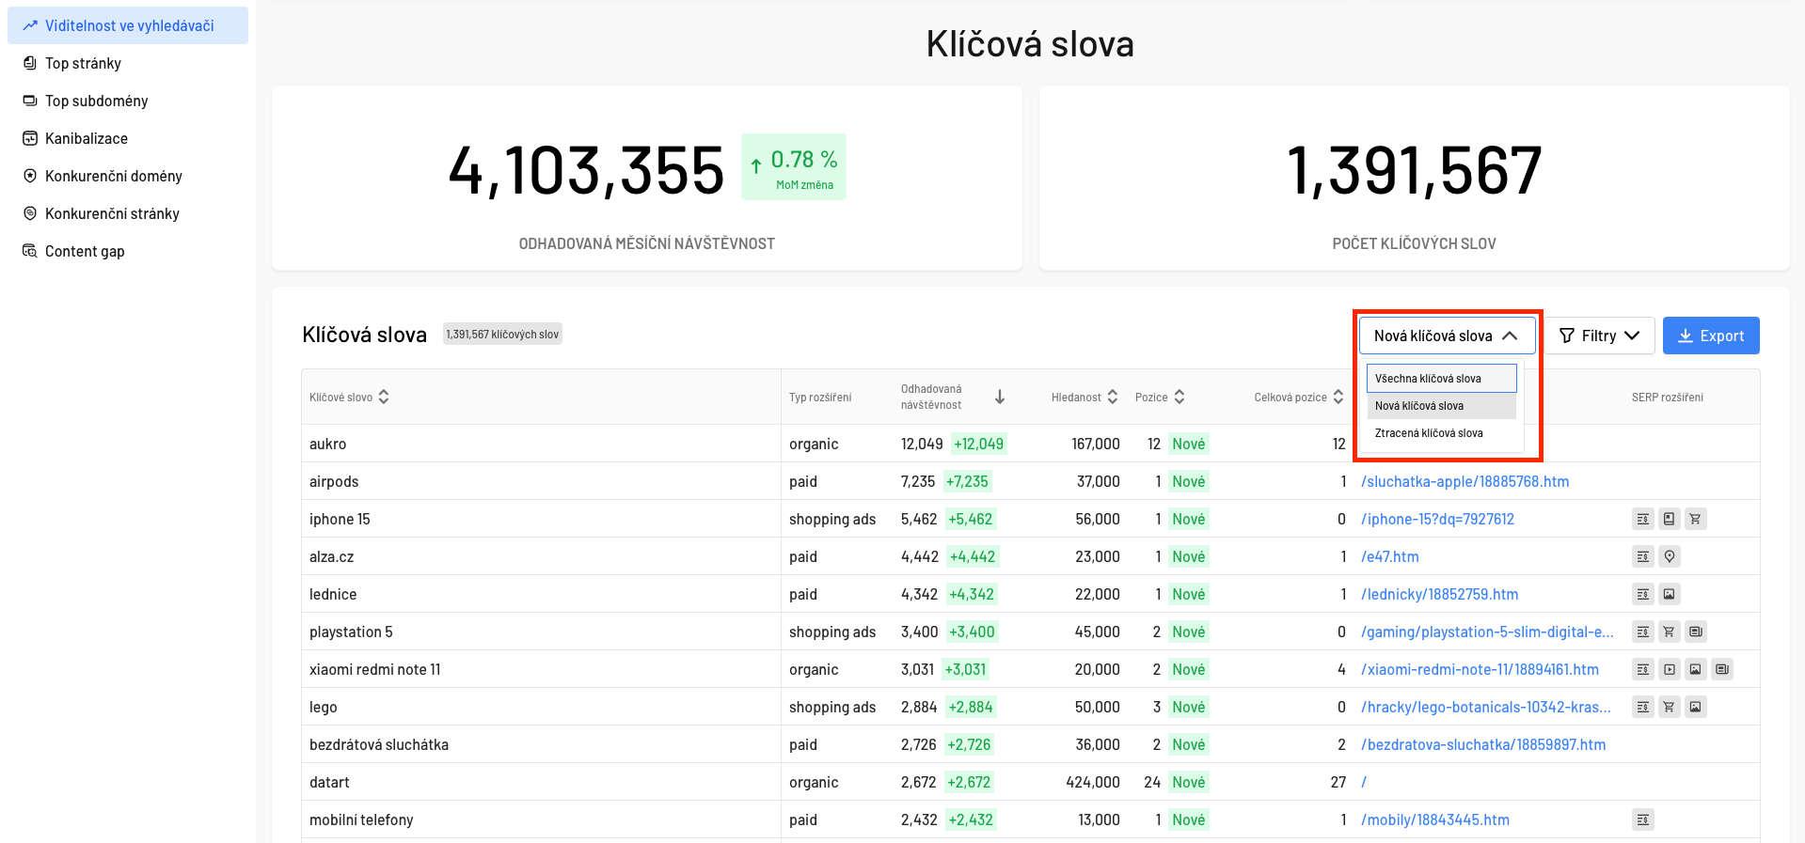
Task: Sort by the Hledanost column arrows
Action: [x=1113, y=398]
